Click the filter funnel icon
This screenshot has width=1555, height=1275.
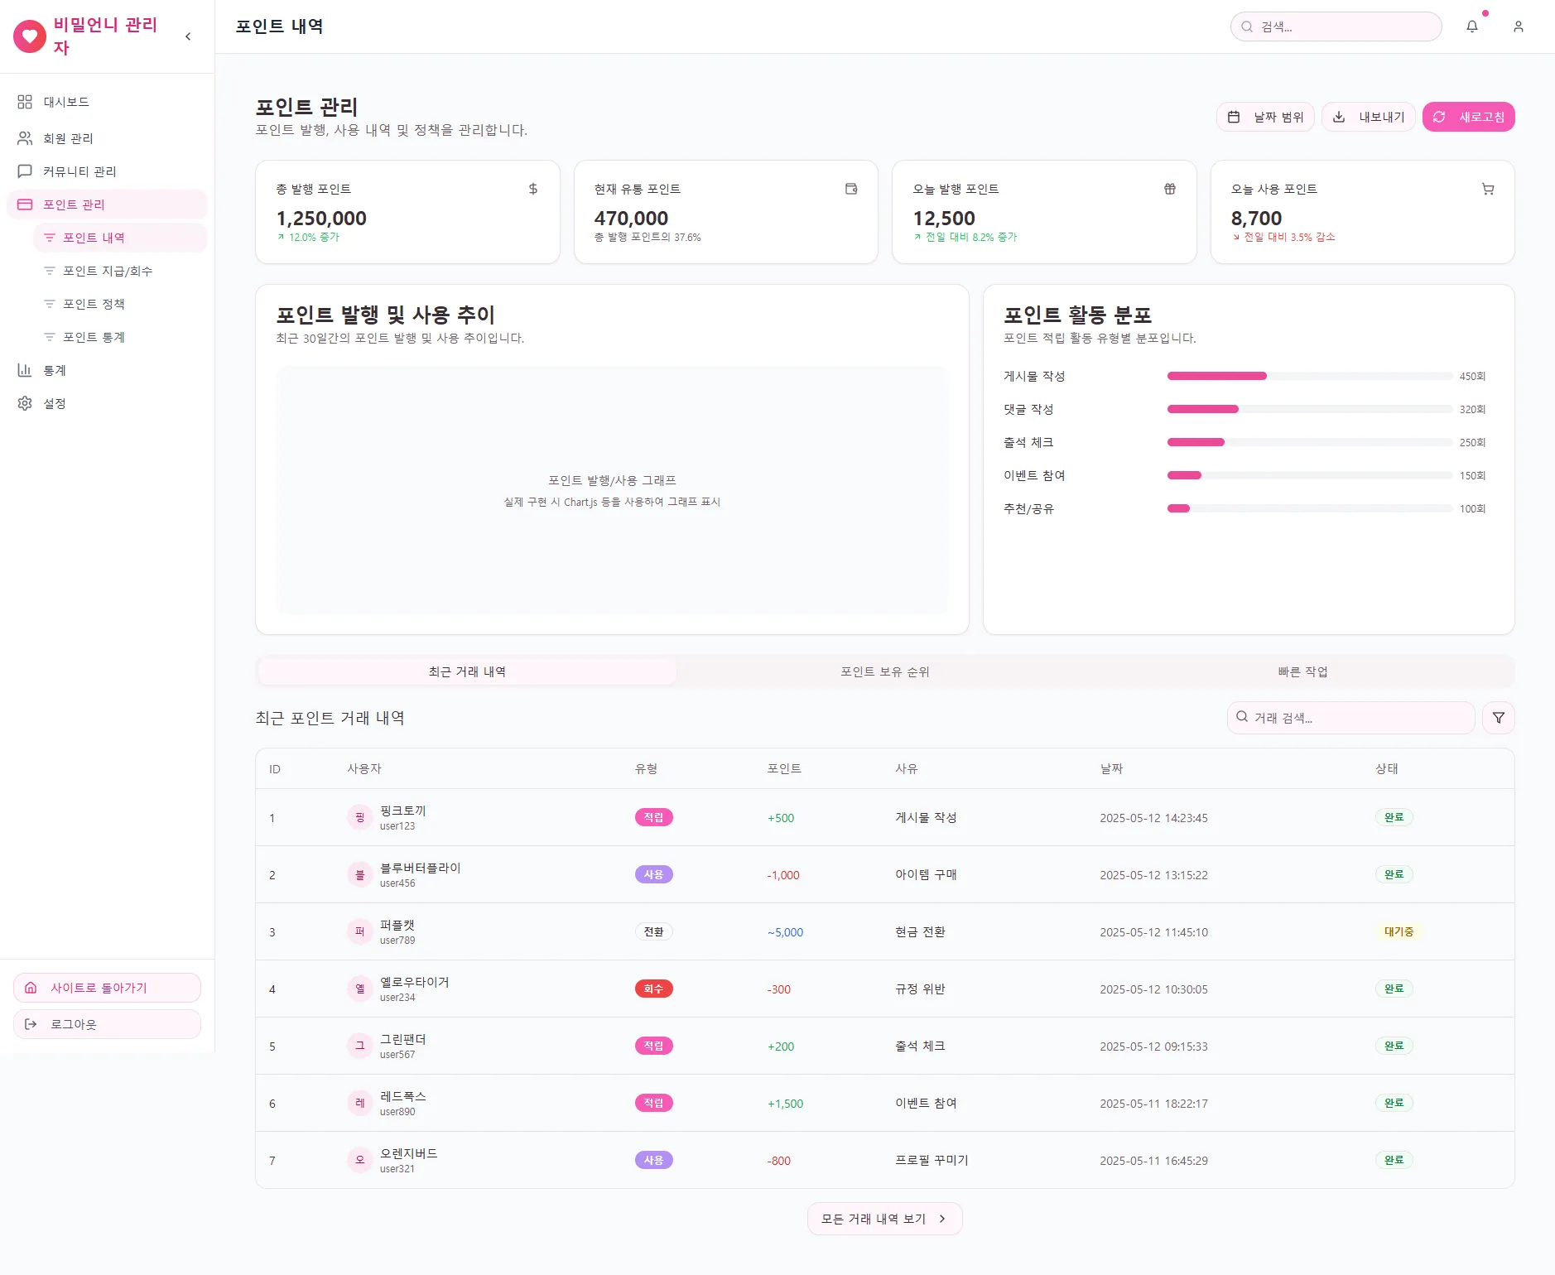pyautogui.click(x=1499, y=718)
